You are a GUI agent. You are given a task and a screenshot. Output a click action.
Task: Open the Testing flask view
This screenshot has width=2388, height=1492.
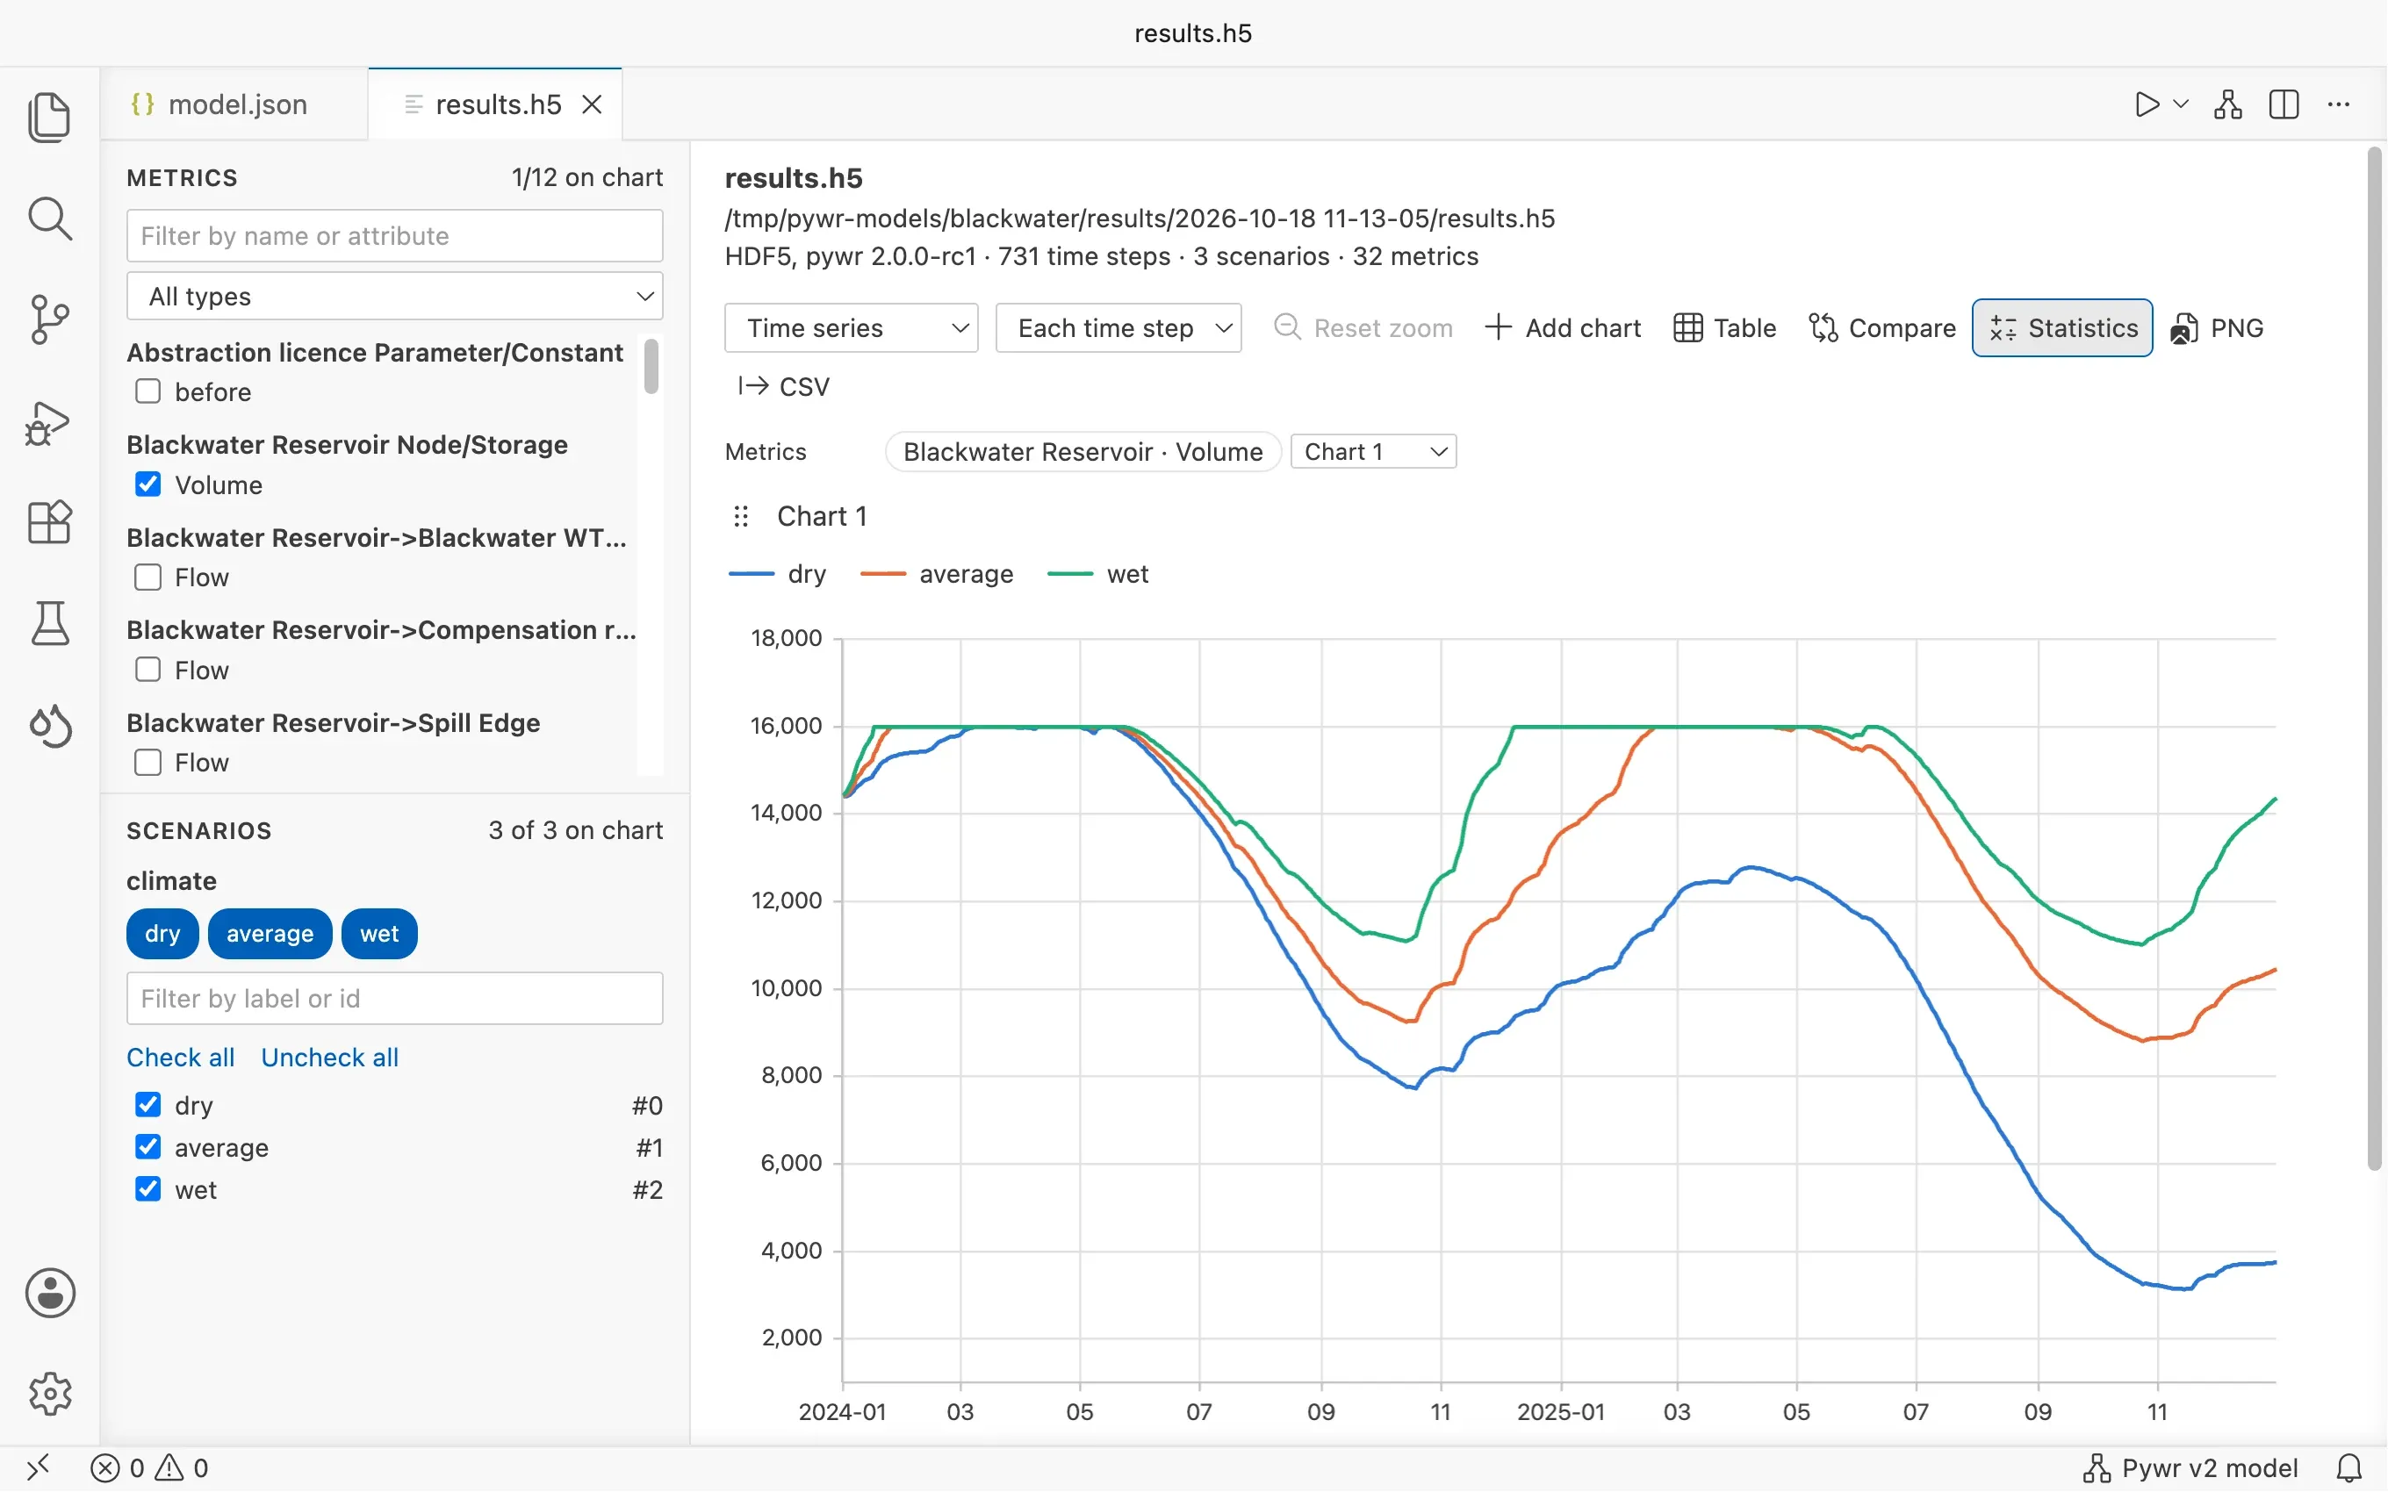[x=49, y=624]
